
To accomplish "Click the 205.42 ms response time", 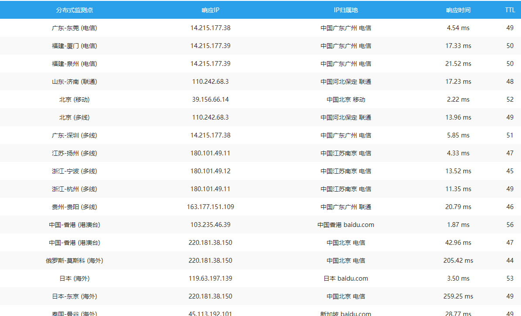I will click(458, 261).
